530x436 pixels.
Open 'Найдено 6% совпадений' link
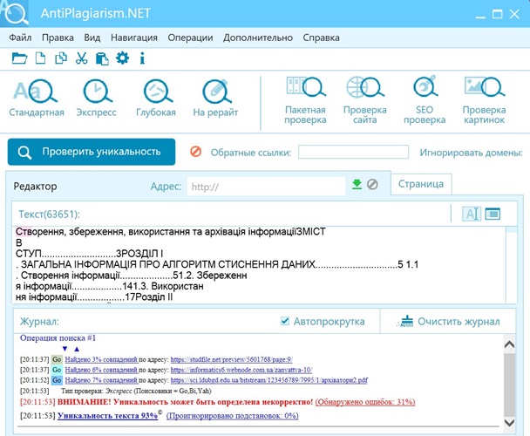pyautogui.click(x=101, y=370)
